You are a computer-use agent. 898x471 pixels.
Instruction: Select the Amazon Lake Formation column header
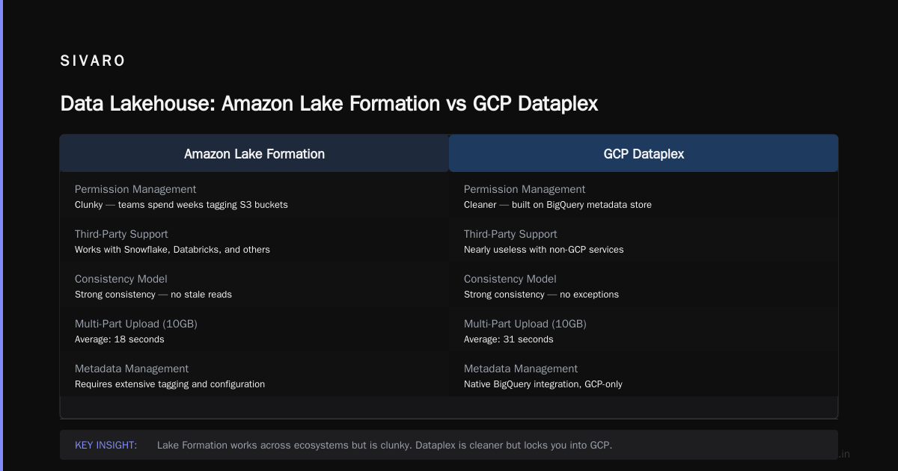click(x=254, y=154)
